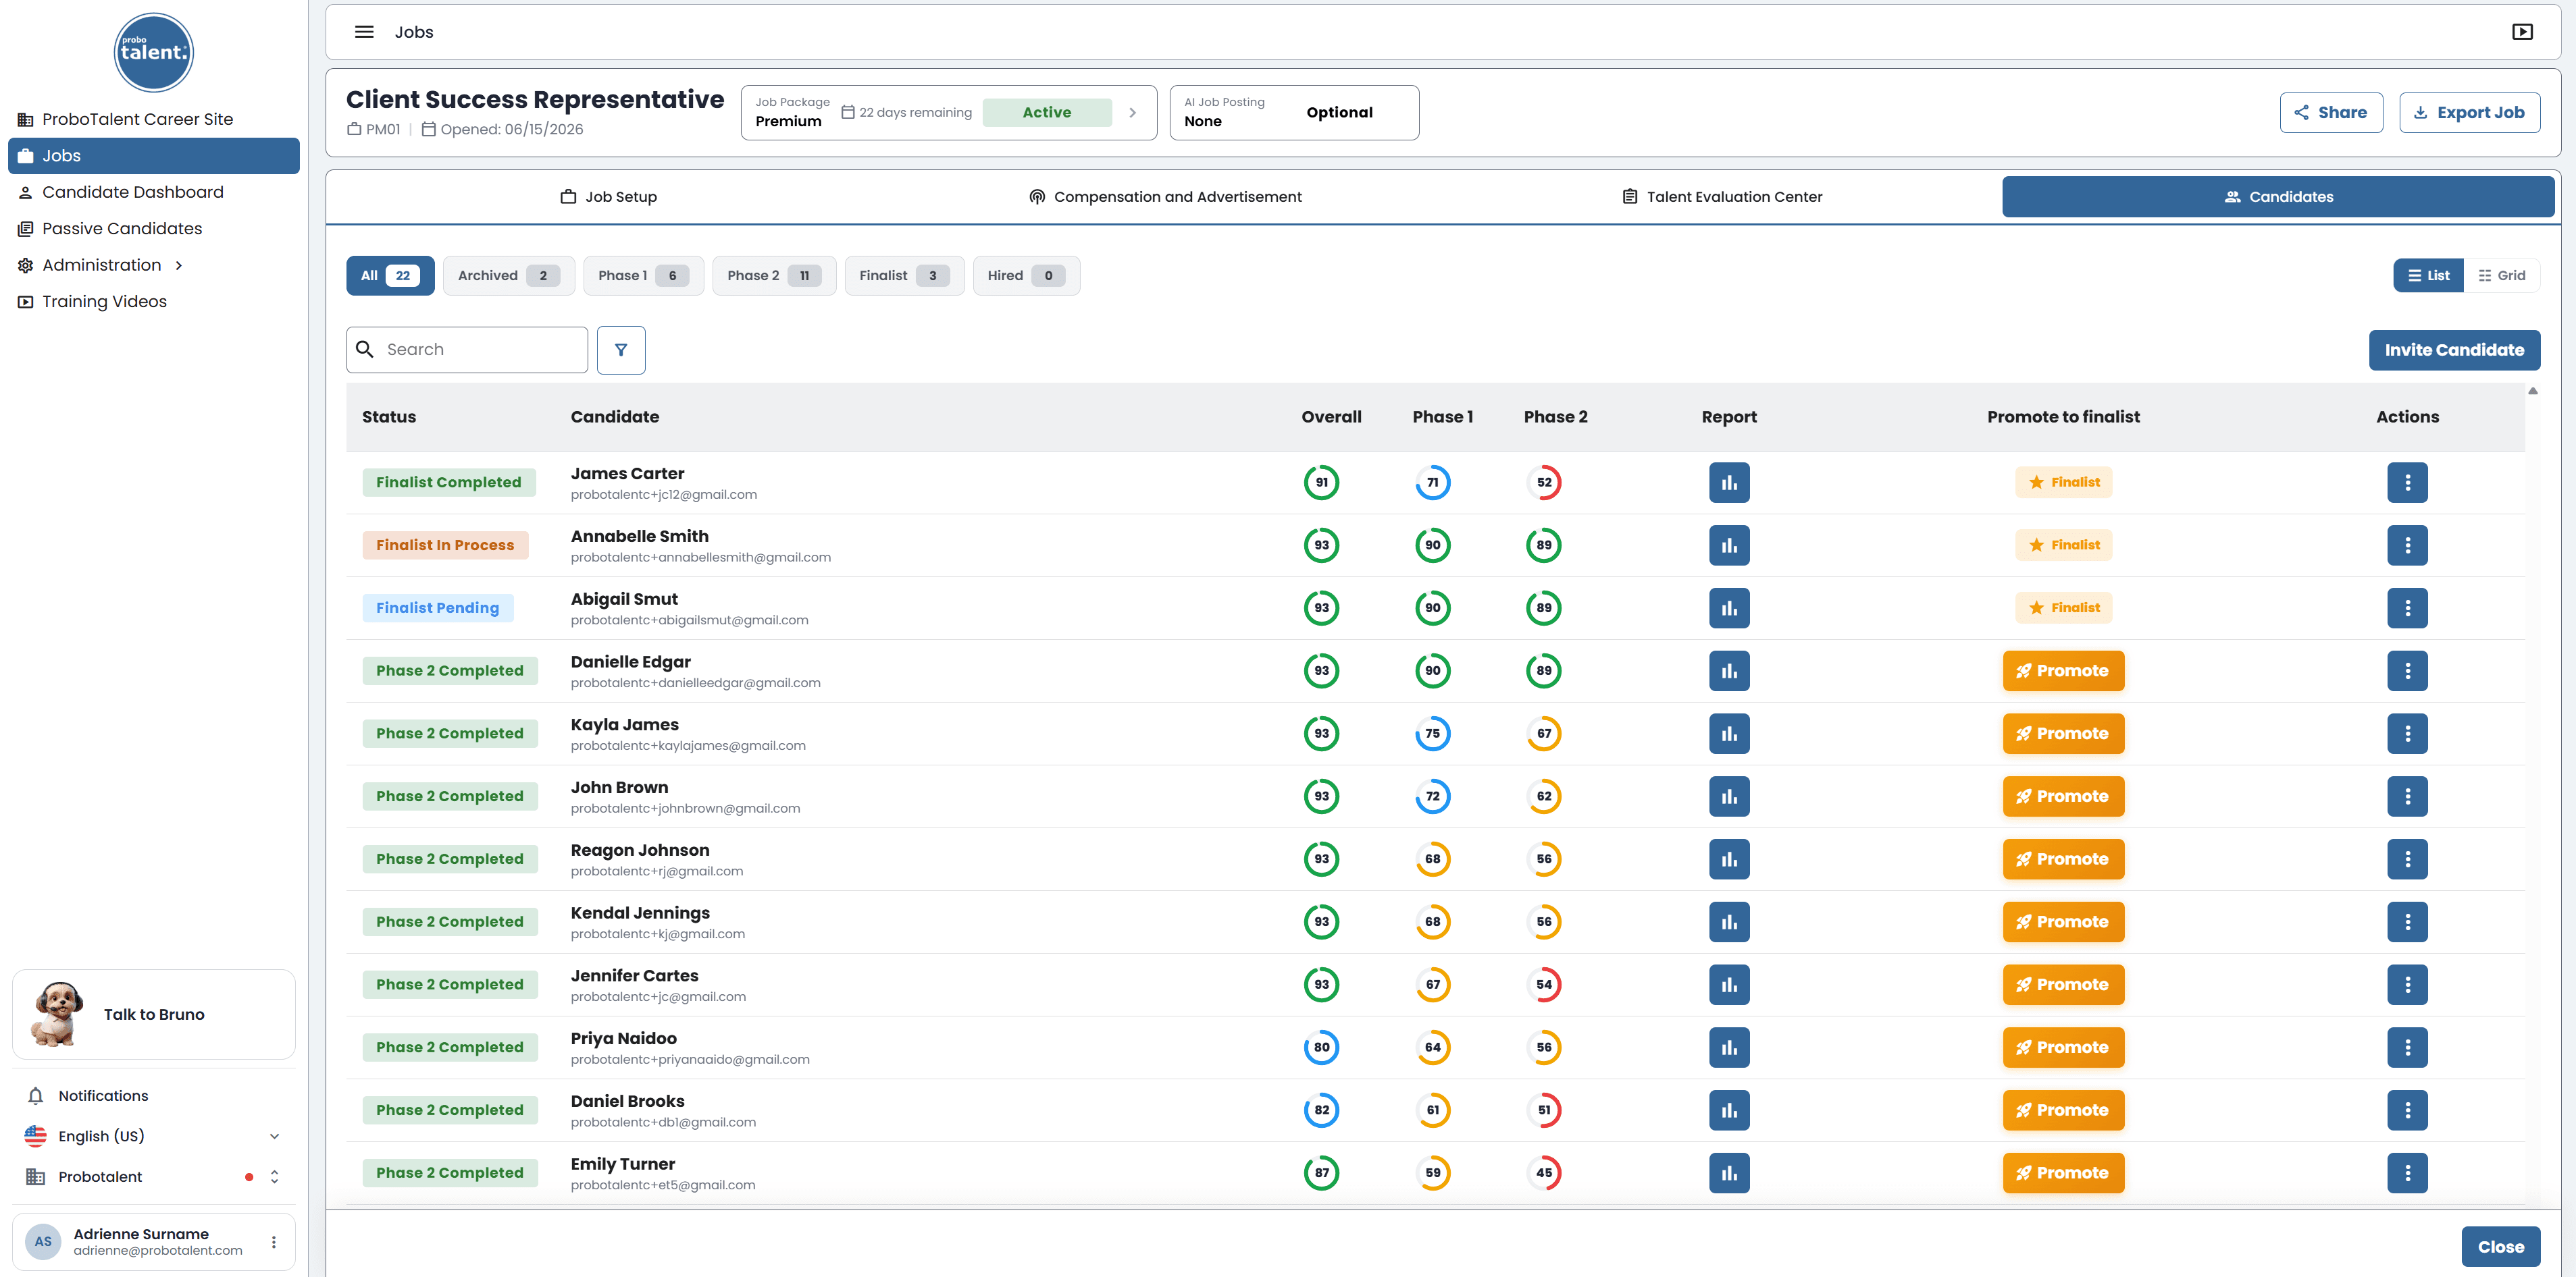Open Abigail Smut's report chart icon
2576x1277 pixels.
[1729, 609]
